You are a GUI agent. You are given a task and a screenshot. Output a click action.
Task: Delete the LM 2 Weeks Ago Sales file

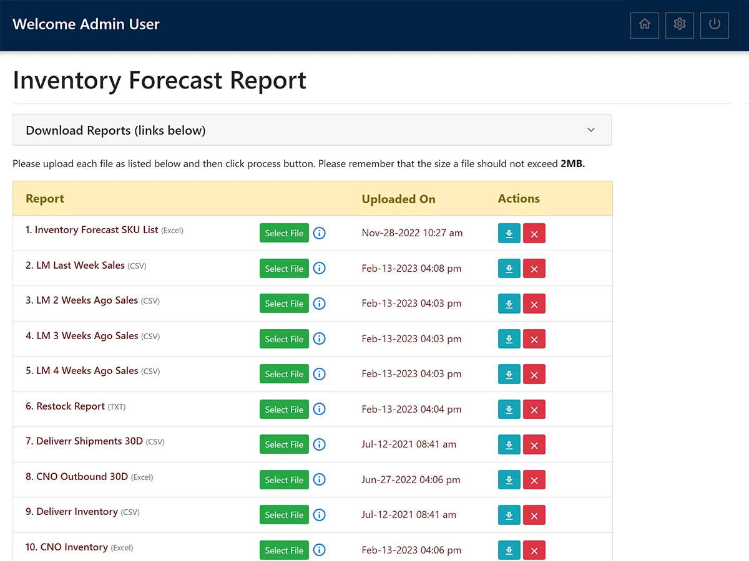534,304
